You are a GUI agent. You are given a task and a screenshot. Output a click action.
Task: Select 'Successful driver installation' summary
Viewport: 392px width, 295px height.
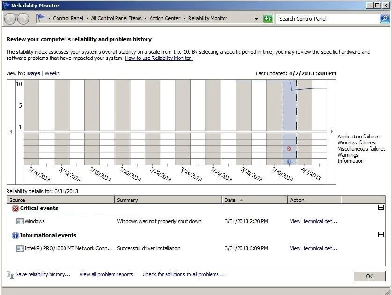(x=148, y=248)
